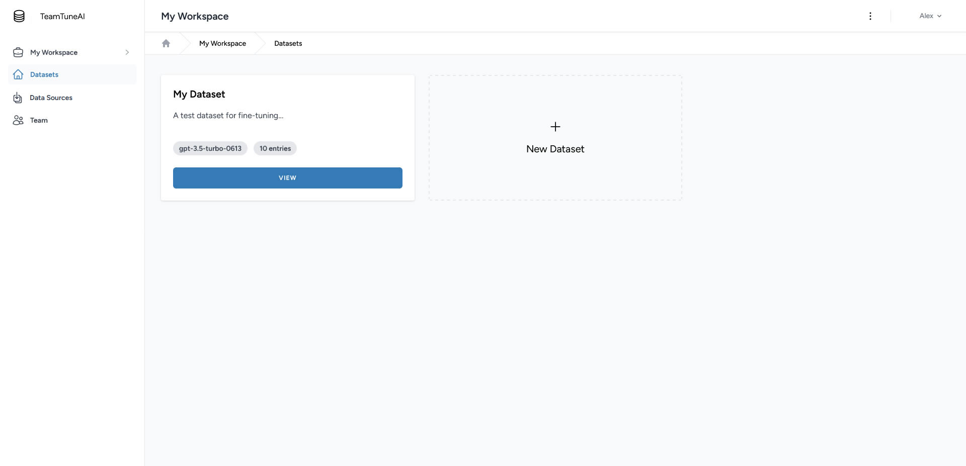Viewport: 966px width, 466px height.
Task: Navigate to My Workspace via breadcrumb
Action: point(222,43)
